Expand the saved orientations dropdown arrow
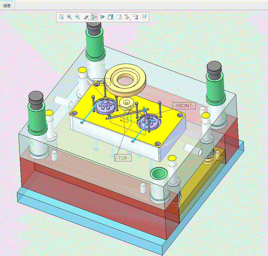This screenshot has width=268, height=256. point(114,20)
